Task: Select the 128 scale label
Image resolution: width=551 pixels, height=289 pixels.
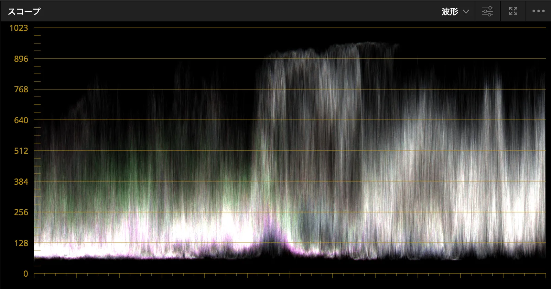Action: click(x=21, y=243)
